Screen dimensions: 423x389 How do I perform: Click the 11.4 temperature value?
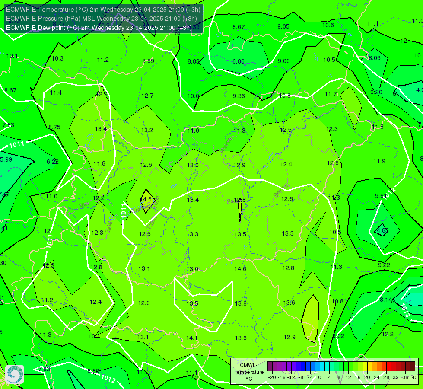coord(56,93)
